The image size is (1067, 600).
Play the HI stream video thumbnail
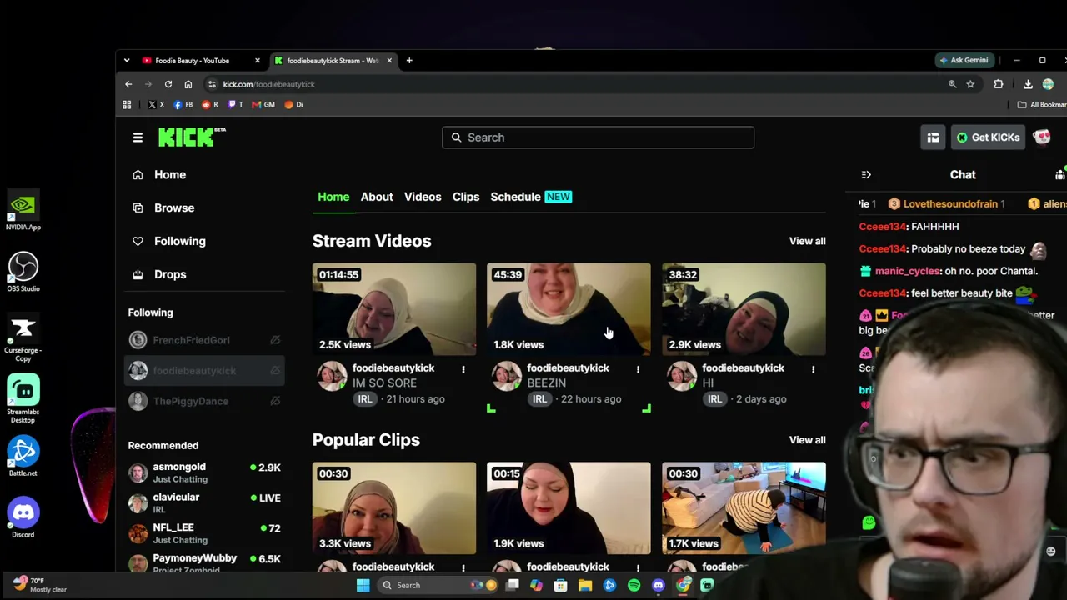[744, 309]
